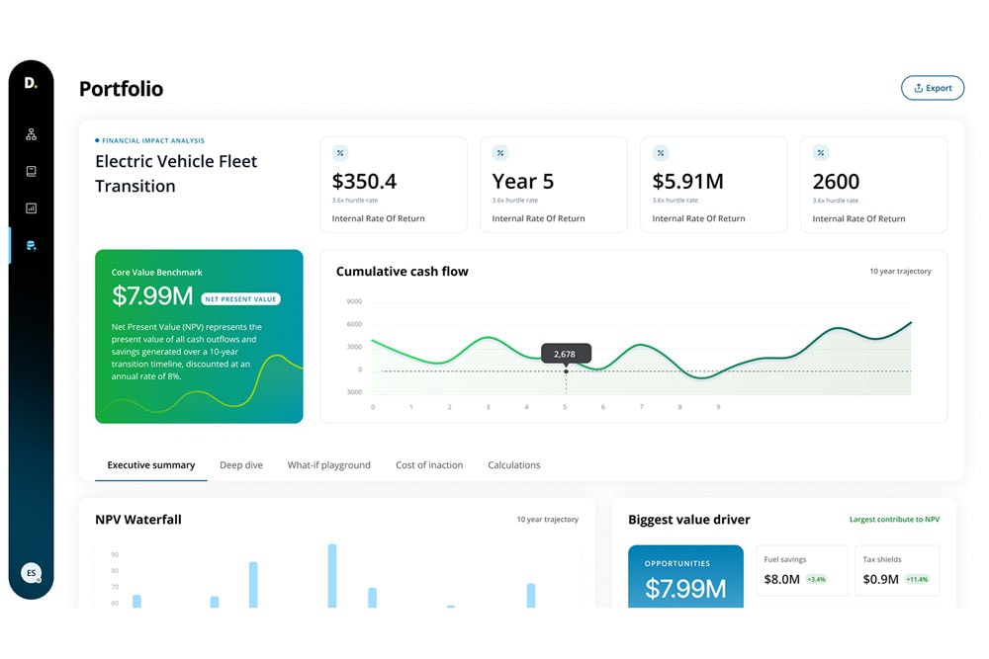Click the Largest contribute to NPV link
The width and height of the screenshot is (989, 659).
(x=894, y=519)
